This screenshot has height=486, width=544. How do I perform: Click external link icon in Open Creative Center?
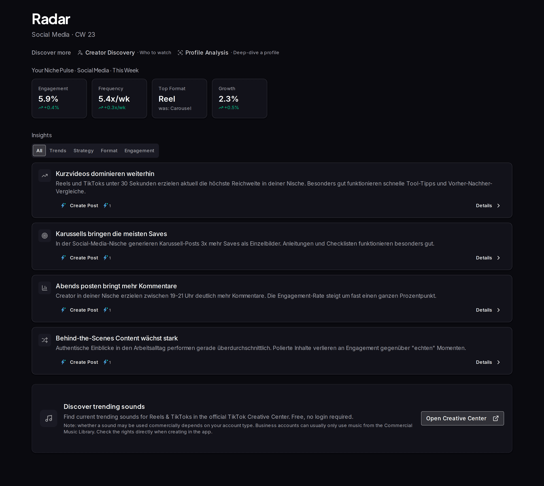coord(496,418)
